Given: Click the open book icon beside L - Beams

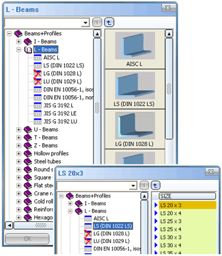Looking at the screenshot, I should tap(28, 49).
